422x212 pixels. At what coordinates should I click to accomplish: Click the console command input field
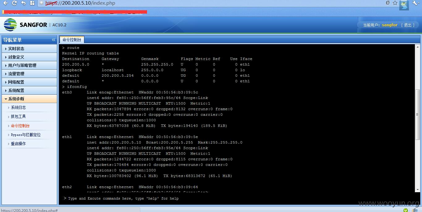(x=238, y=198)
